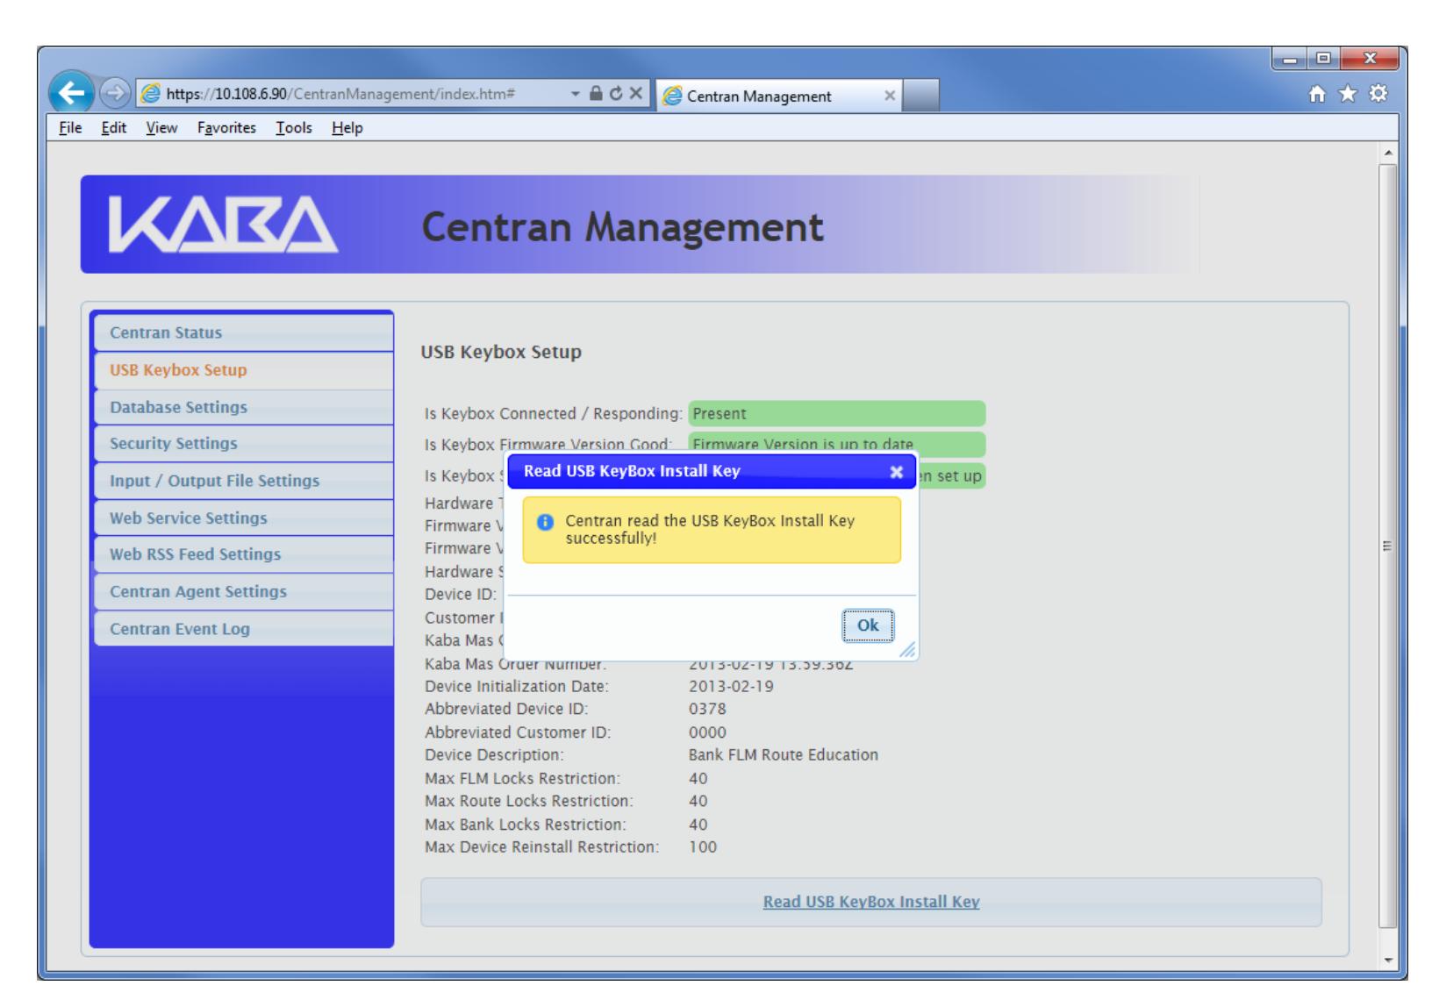Click the Max Device Reinstall Restriction value 100
Viewport: 1432px width, 1007px height.
point(703,847)
